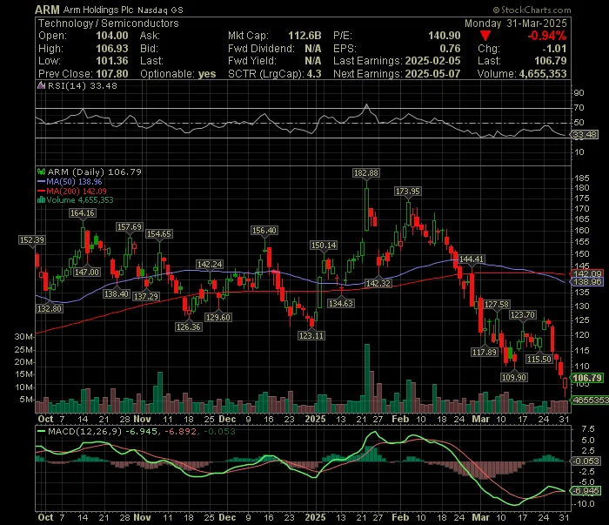609x525 pixels.
Task: Click the 33.48 RSI value axis tag
Action: coord(585,134)
